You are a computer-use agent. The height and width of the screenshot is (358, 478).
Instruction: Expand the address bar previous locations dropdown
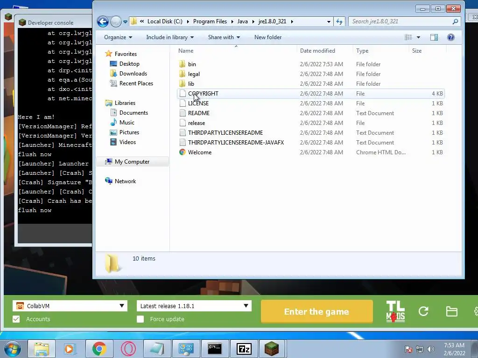tap(328, 21)
